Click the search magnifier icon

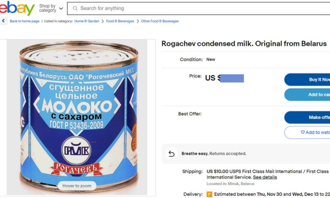tap(75, 8)
